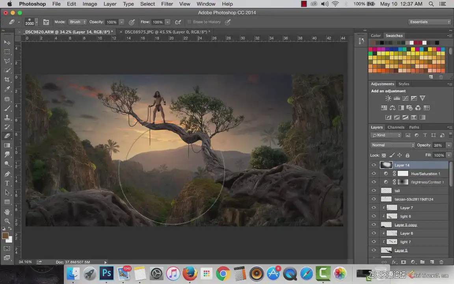The width and height of the screenshot is (454, 284).
Task: Open the eraser Mode dropdown
Action: tap(77, 22)
